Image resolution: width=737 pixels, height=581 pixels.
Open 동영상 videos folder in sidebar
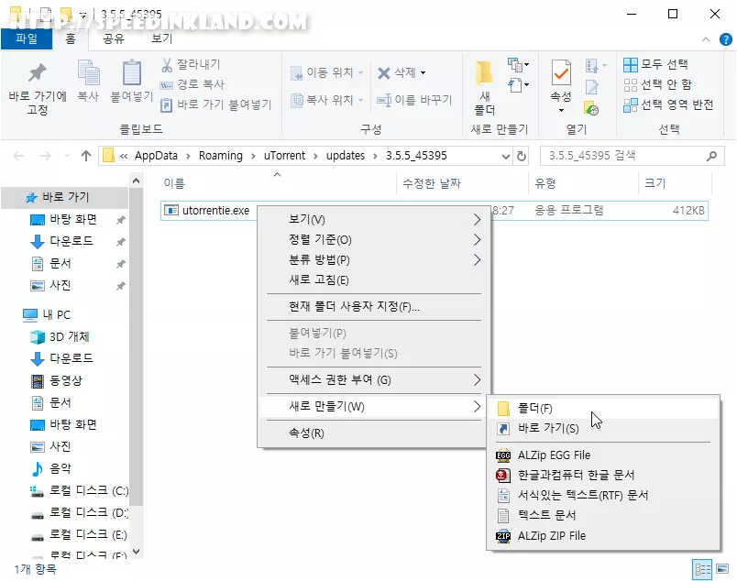click(56, 380)
